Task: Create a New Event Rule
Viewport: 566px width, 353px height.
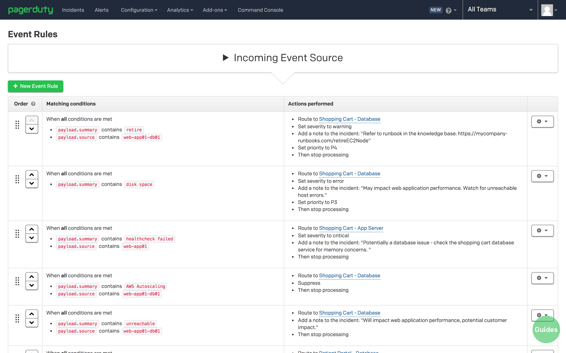Action: pos(36,86)
